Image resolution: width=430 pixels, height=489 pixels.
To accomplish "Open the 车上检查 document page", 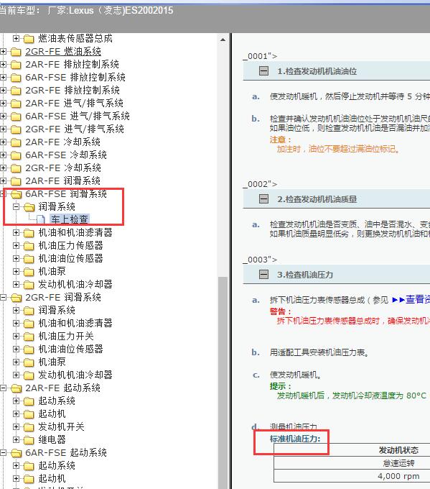I will coord(69,219).
